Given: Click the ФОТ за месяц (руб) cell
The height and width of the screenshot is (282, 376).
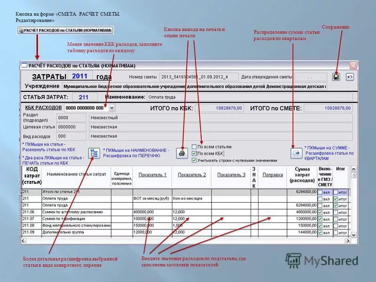Looking at the screenshot, I should pyautogui.click(x=152, y=198).
